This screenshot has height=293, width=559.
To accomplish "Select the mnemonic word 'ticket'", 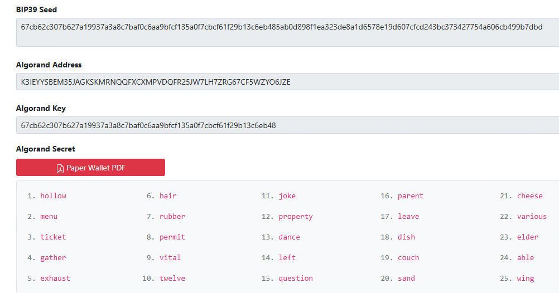I will (x=53, y=237).
